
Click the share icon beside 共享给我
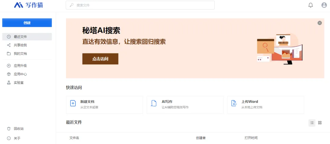coord(9,45)
